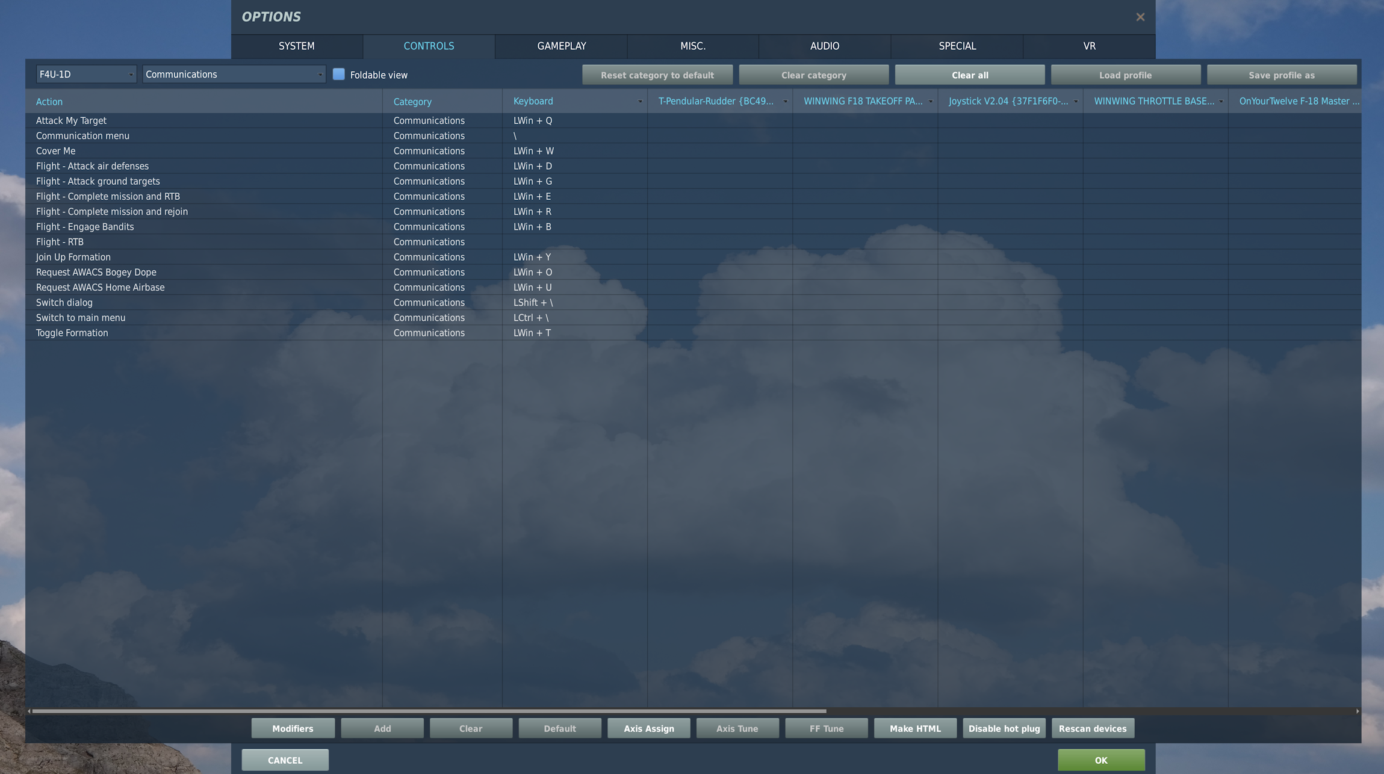Select the Communication menu action row
The image size is (1384, 774).
click(x=693, y=135)
